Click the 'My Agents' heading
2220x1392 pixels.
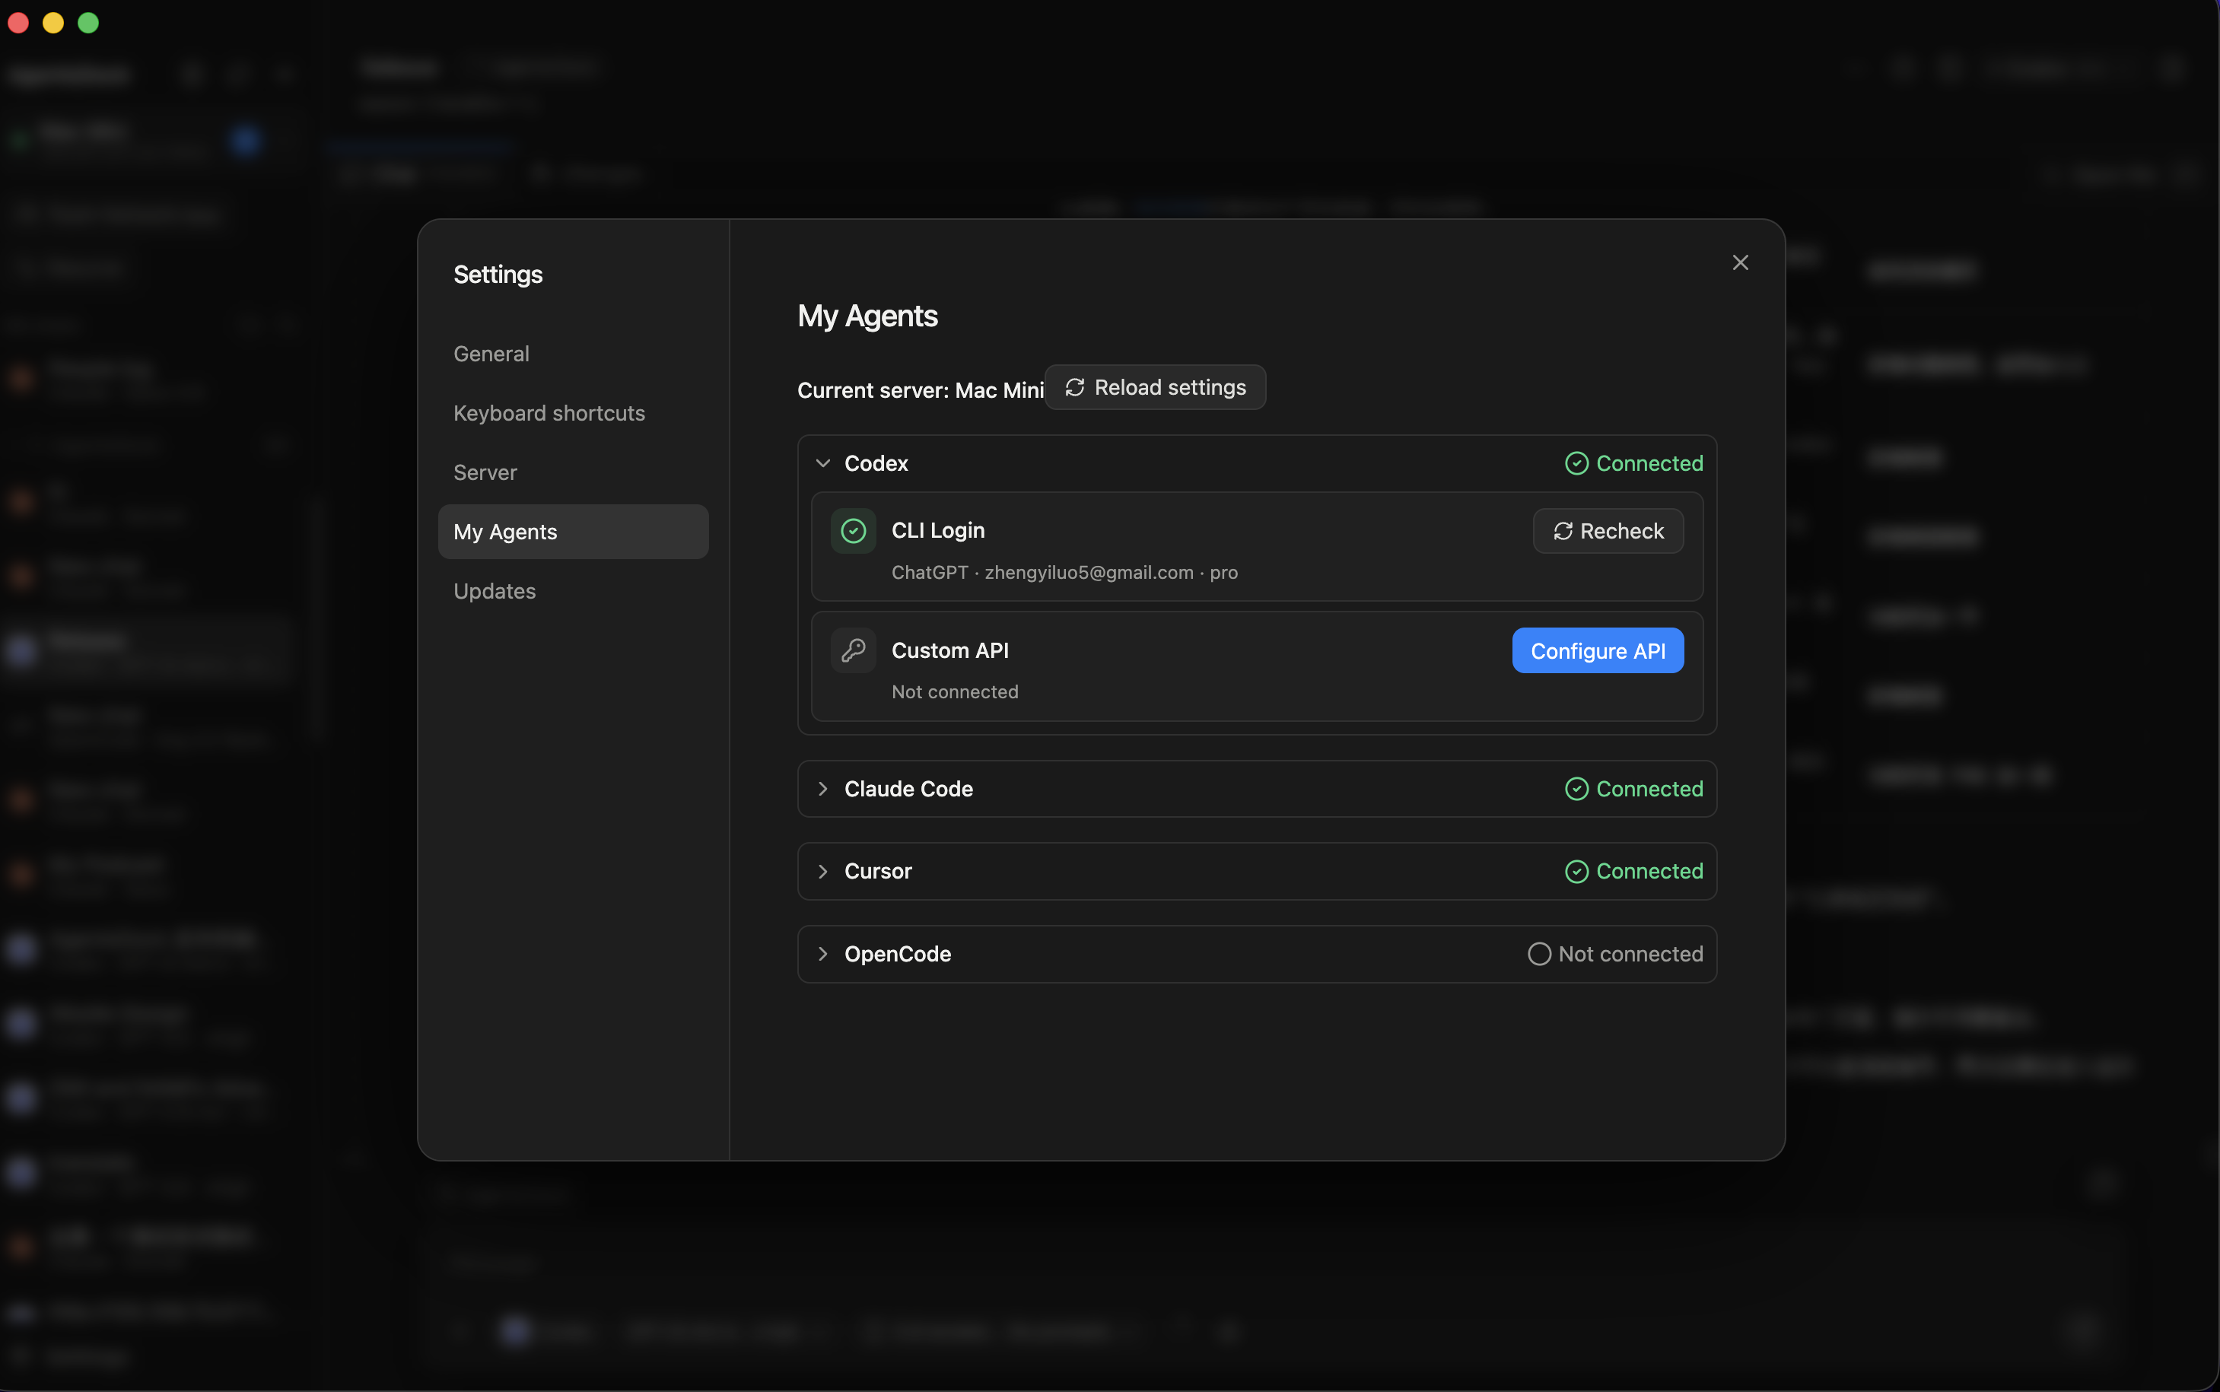pyautogui.click(x=867, y=316)
